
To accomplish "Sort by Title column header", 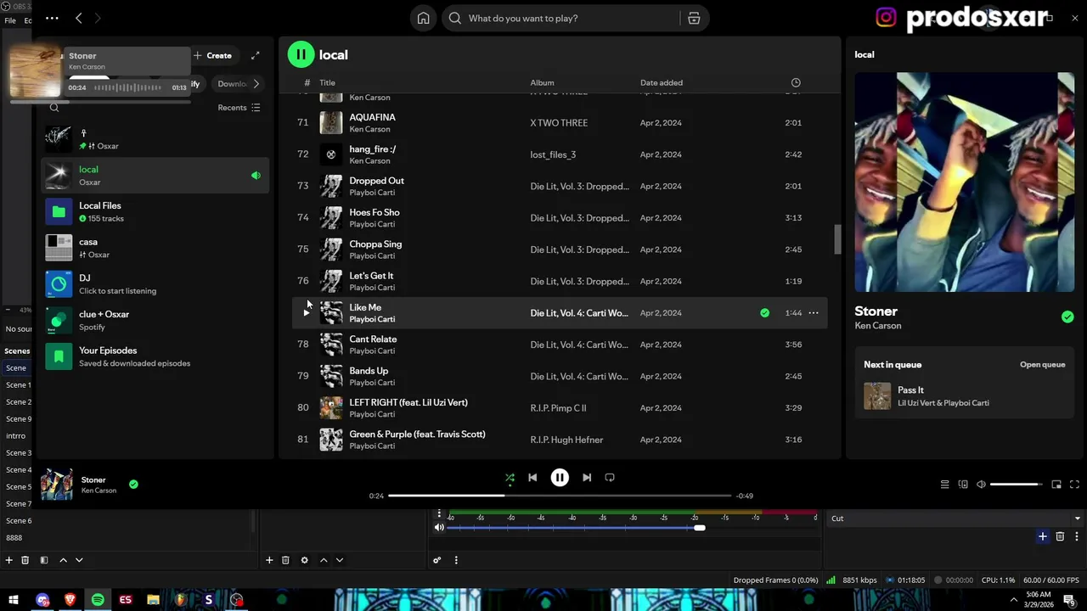I will pos(327,82).
